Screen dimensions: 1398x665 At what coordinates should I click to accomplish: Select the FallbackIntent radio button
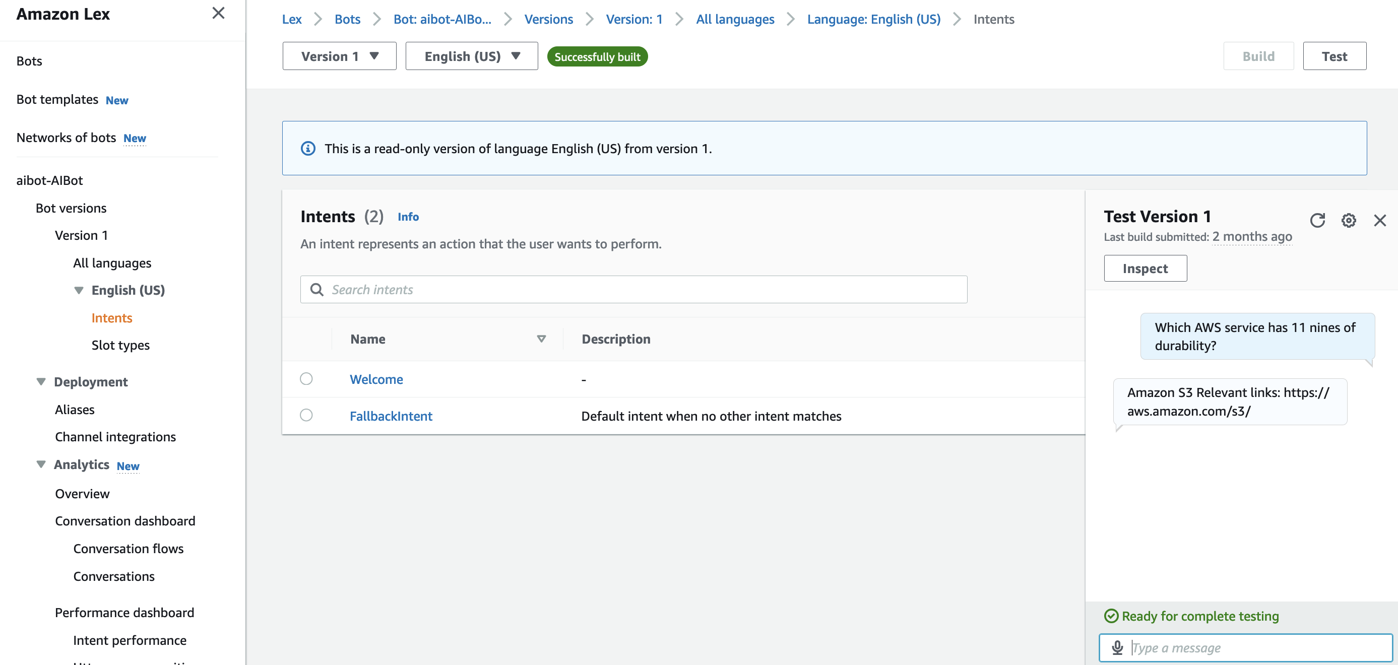pyautogui.click(x=306, y=416)
